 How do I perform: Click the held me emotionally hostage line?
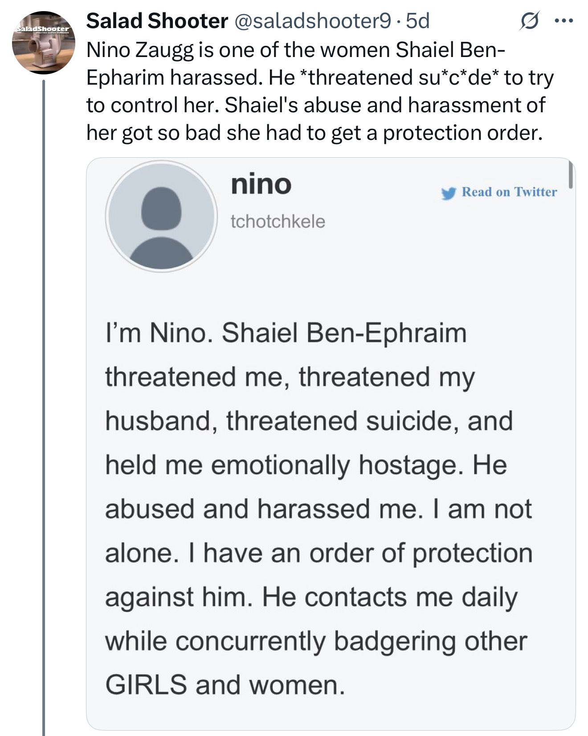pos(306,465)
